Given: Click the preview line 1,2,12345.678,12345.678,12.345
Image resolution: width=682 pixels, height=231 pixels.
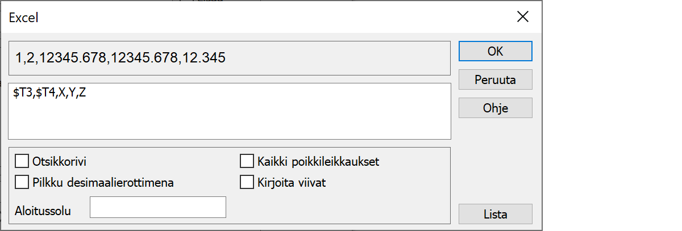Looking at the screenshot, I should tap(120, 58).
